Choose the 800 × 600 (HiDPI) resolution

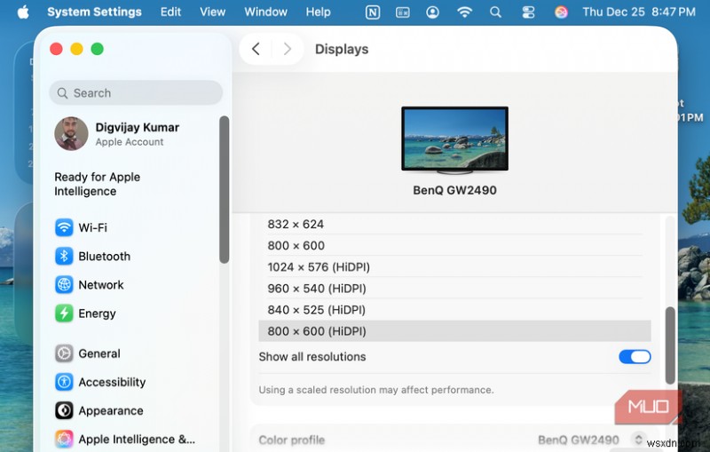point(454,331)
